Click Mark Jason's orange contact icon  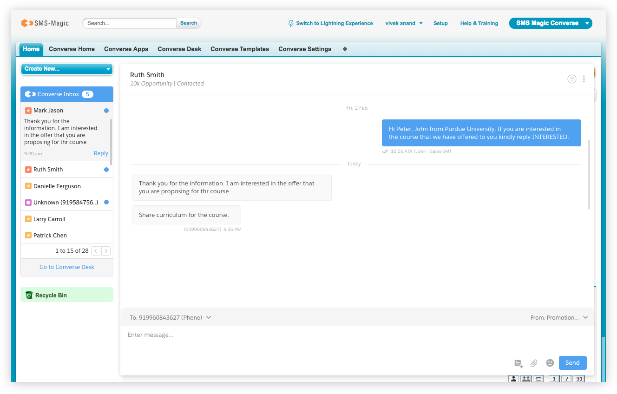pyautogui.click(x=28, y=111)
